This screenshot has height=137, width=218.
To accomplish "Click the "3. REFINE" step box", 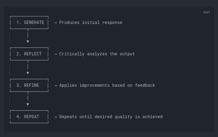I will click(x=29, y=85).
